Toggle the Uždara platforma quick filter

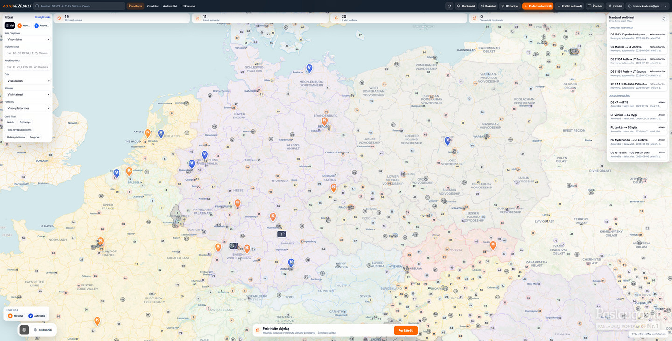click(15, 137)
